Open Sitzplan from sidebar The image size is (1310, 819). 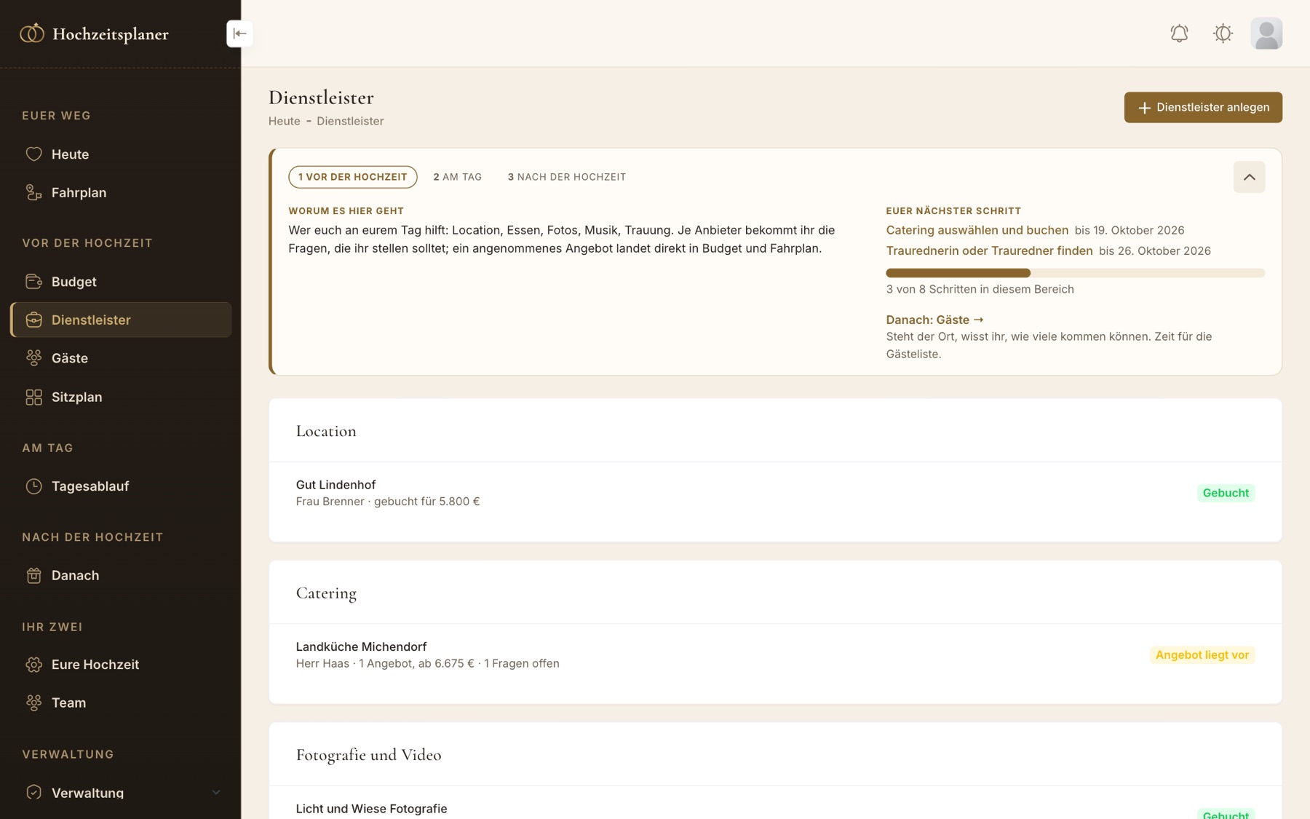point(121,397)
